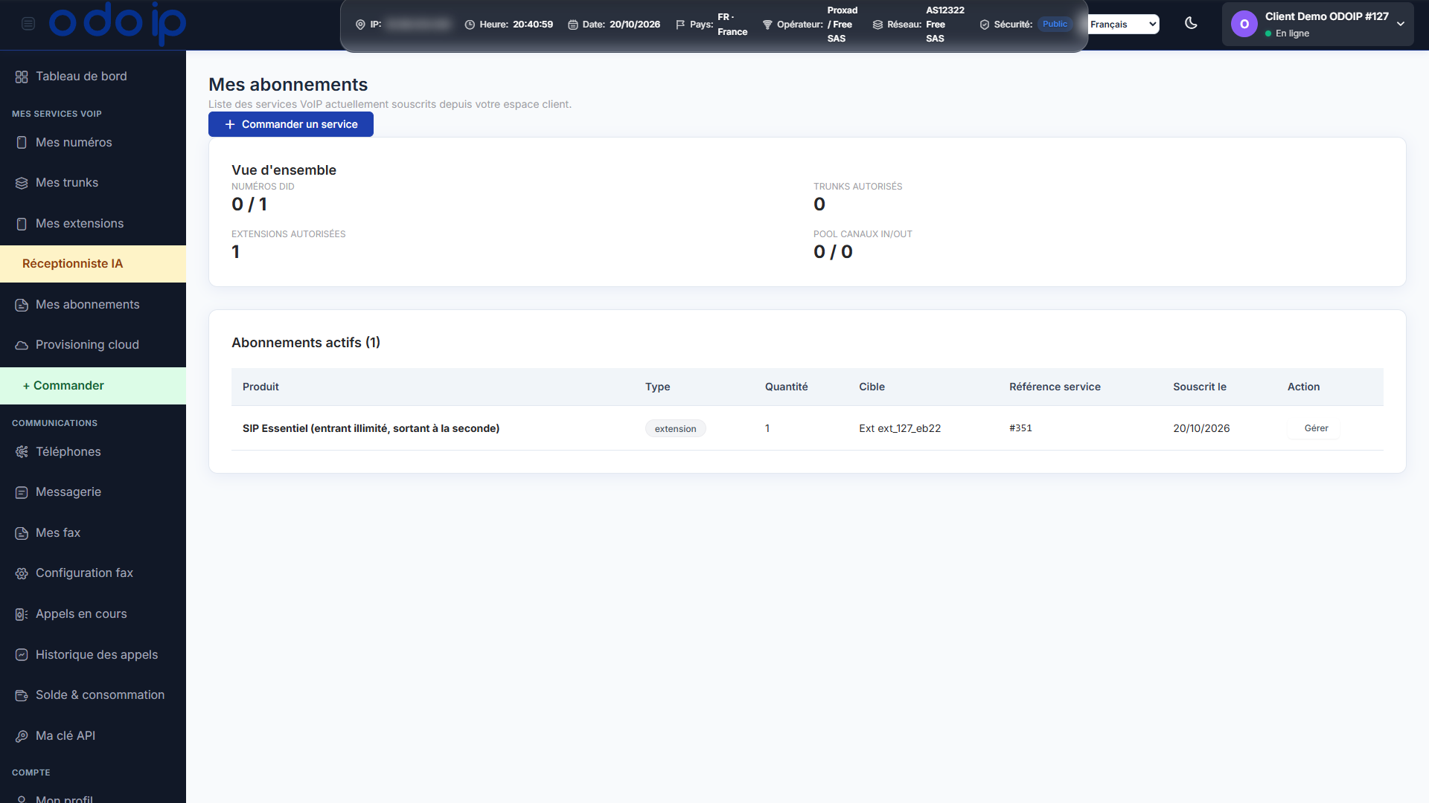This screenshot has height=803, width=1429.
Task: Open Réceptionniste IA menu item
Action: tap(93, 264)
